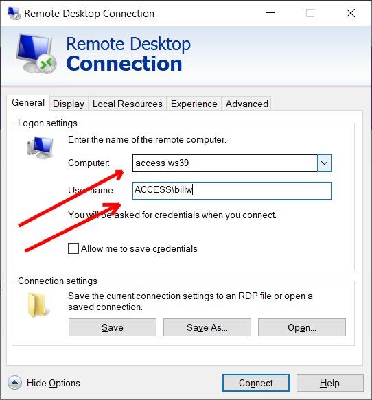Open a saved RDP connection file
Screen dimensions: 372x400
pyautogui.click(x=302, y=327)
